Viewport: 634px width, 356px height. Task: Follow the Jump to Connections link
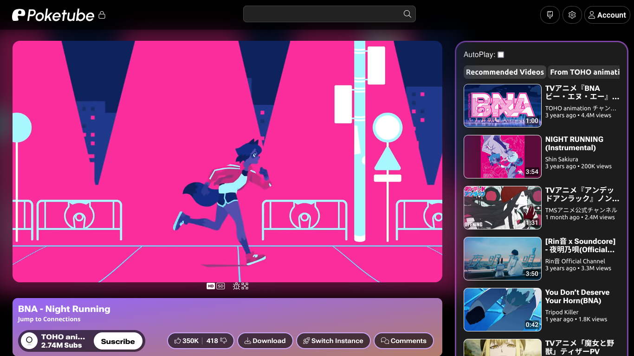click(49, 319)
